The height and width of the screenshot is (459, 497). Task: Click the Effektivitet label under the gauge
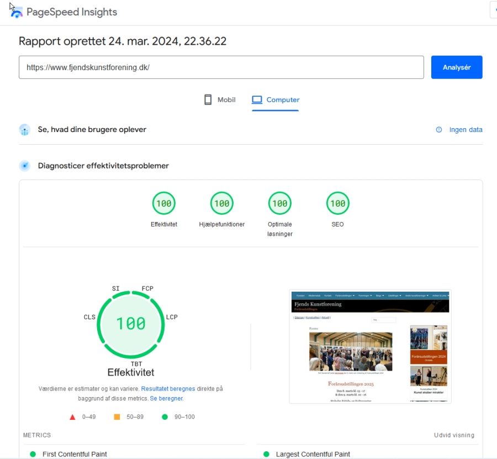pyautogui.click(x=164, y=224)
